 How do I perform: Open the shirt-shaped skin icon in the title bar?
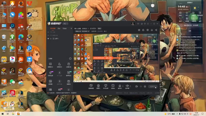pos(145,24)
